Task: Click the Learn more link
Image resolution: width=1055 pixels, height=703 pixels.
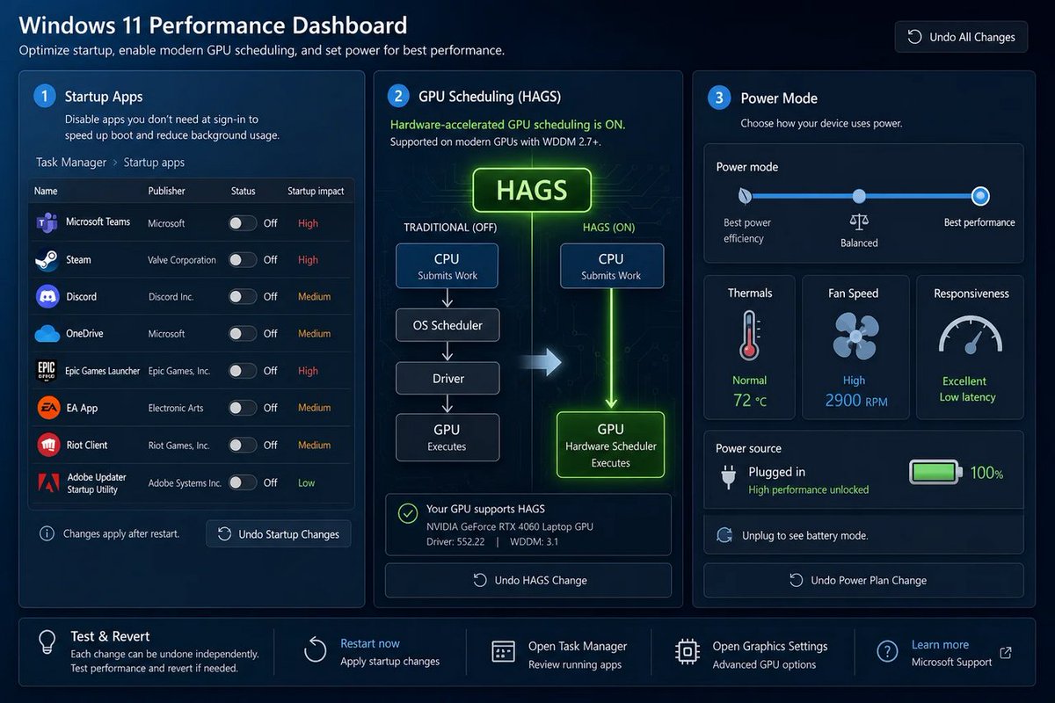Action: [x=940, y=645]
